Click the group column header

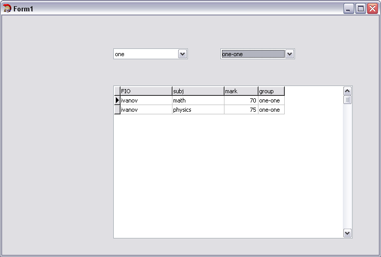tap(271, 91)
